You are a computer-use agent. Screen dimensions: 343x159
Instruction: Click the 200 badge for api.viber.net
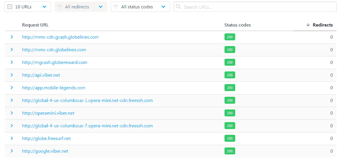tap(230, 75)
